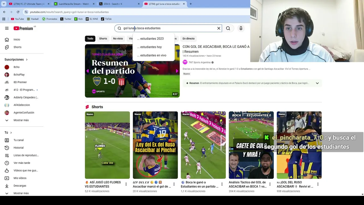Click the YouTube Premium logo
This screenshot has width=364, height=205.
23,28
